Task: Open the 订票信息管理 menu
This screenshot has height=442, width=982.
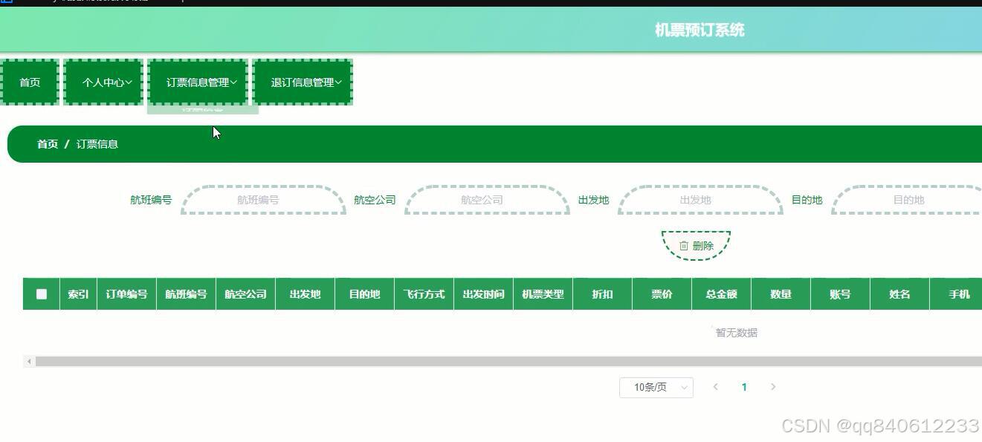Action: 198,82
